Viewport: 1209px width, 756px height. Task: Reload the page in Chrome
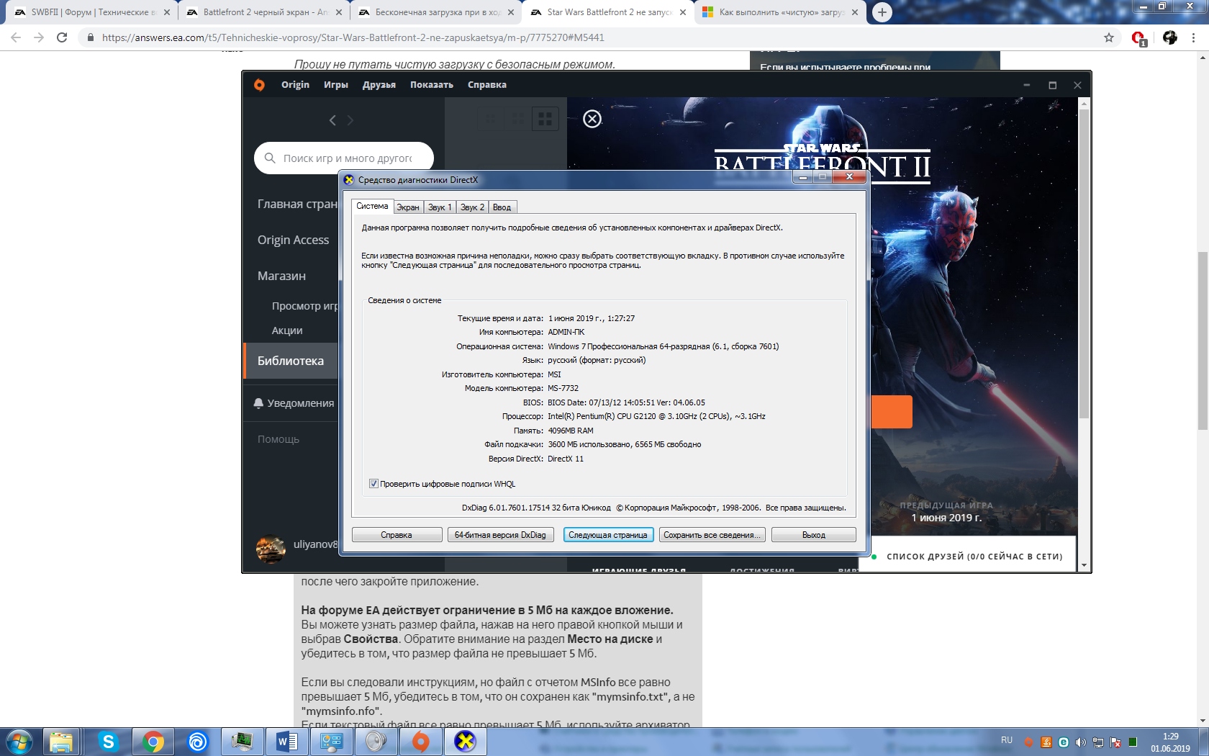click(62, 37)
